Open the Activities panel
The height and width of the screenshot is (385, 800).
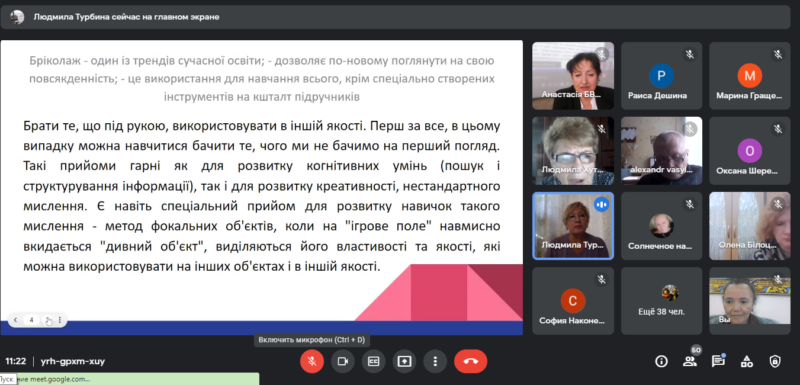tap(747, 361)
